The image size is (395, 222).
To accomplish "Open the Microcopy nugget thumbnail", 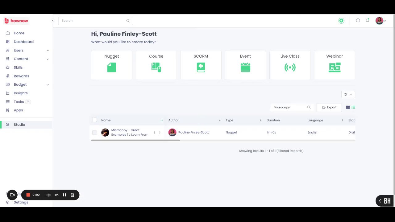I will pyautogui.click(x=105, y=132).
